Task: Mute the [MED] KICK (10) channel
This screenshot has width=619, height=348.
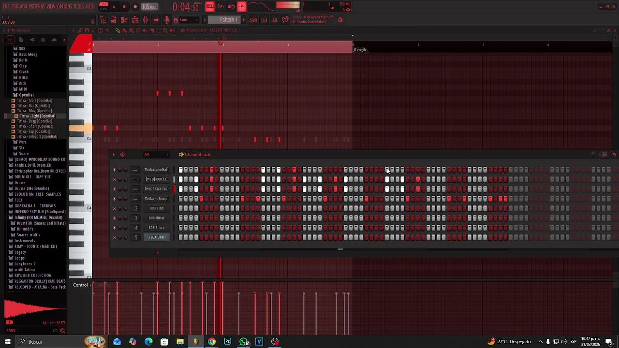Action: tap(115, 189)
